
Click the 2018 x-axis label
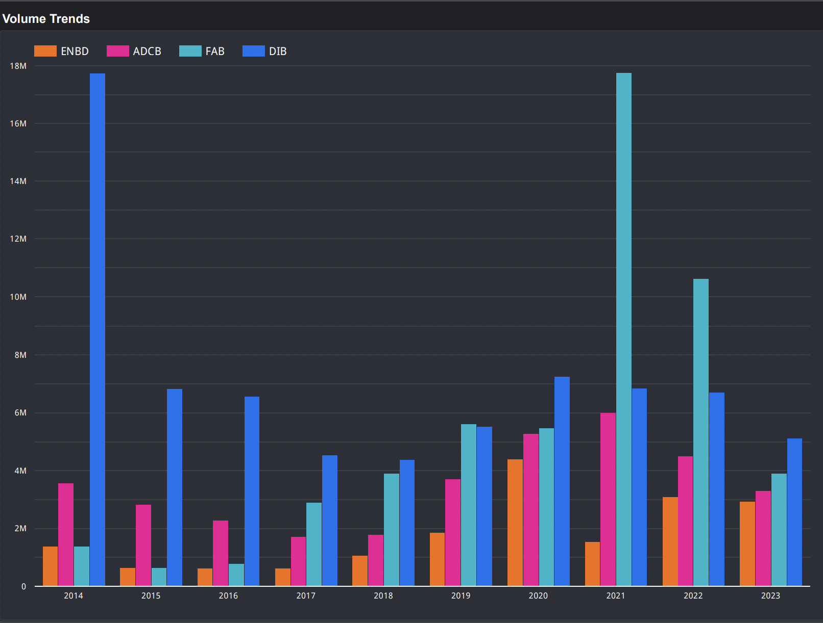(x=383, y=595)
